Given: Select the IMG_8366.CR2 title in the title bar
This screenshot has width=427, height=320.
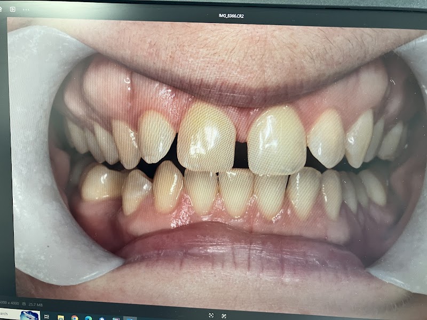Looking at the screenshot, I should (231, 15).
